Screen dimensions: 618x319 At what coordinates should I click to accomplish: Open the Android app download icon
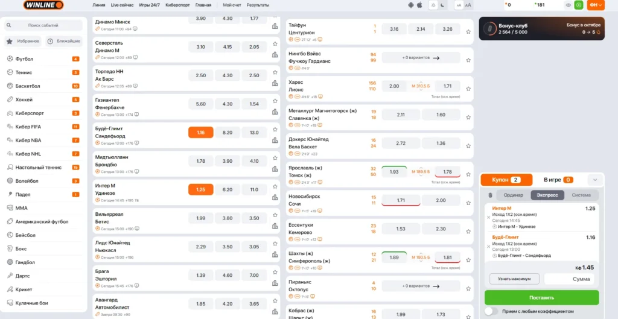(x=412, y=5)
